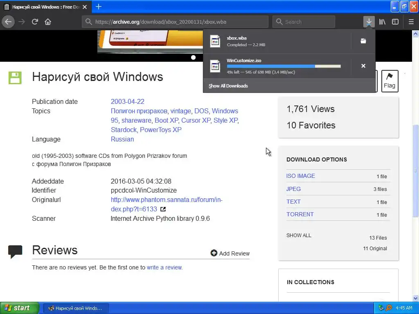Click the green floppy disk software icon
Image resolution: width=419 pixels, height=314 pixels.
[x=15, y=78]
